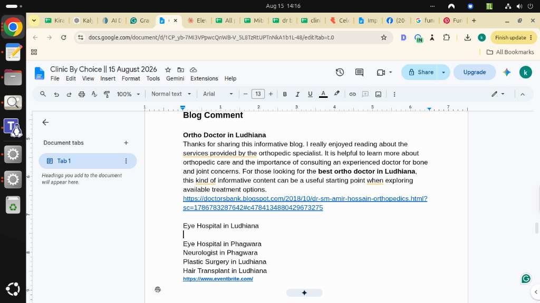This screenshot has width=540, height=303.
Task: Open the Insert menu
Action: [x=108, y=78]
